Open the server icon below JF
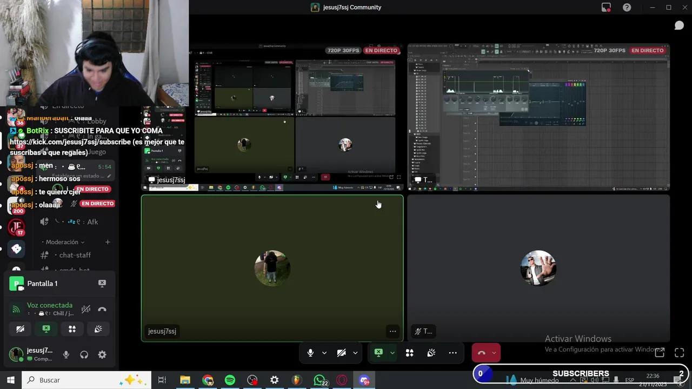Image resolution: width=692 pixels, height=389 pixels. click(16, 249)
